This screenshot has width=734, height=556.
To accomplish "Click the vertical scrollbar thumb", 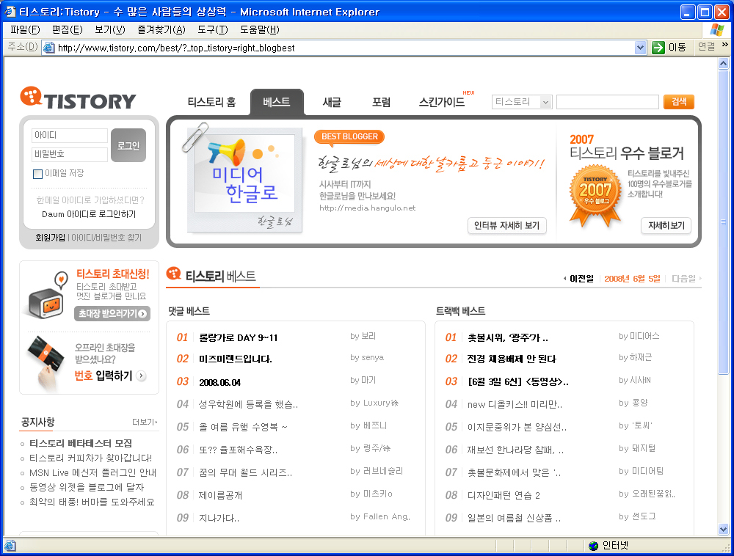I will (724, 222).
